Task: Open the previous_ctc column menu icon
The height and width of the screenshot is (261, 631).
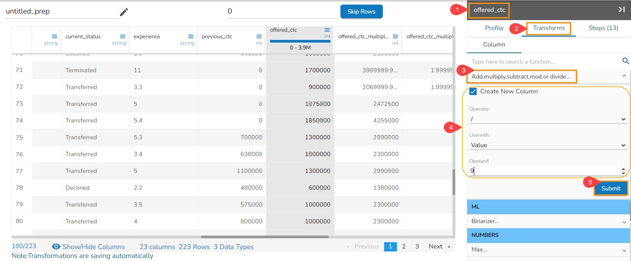Action: point(259,36)
